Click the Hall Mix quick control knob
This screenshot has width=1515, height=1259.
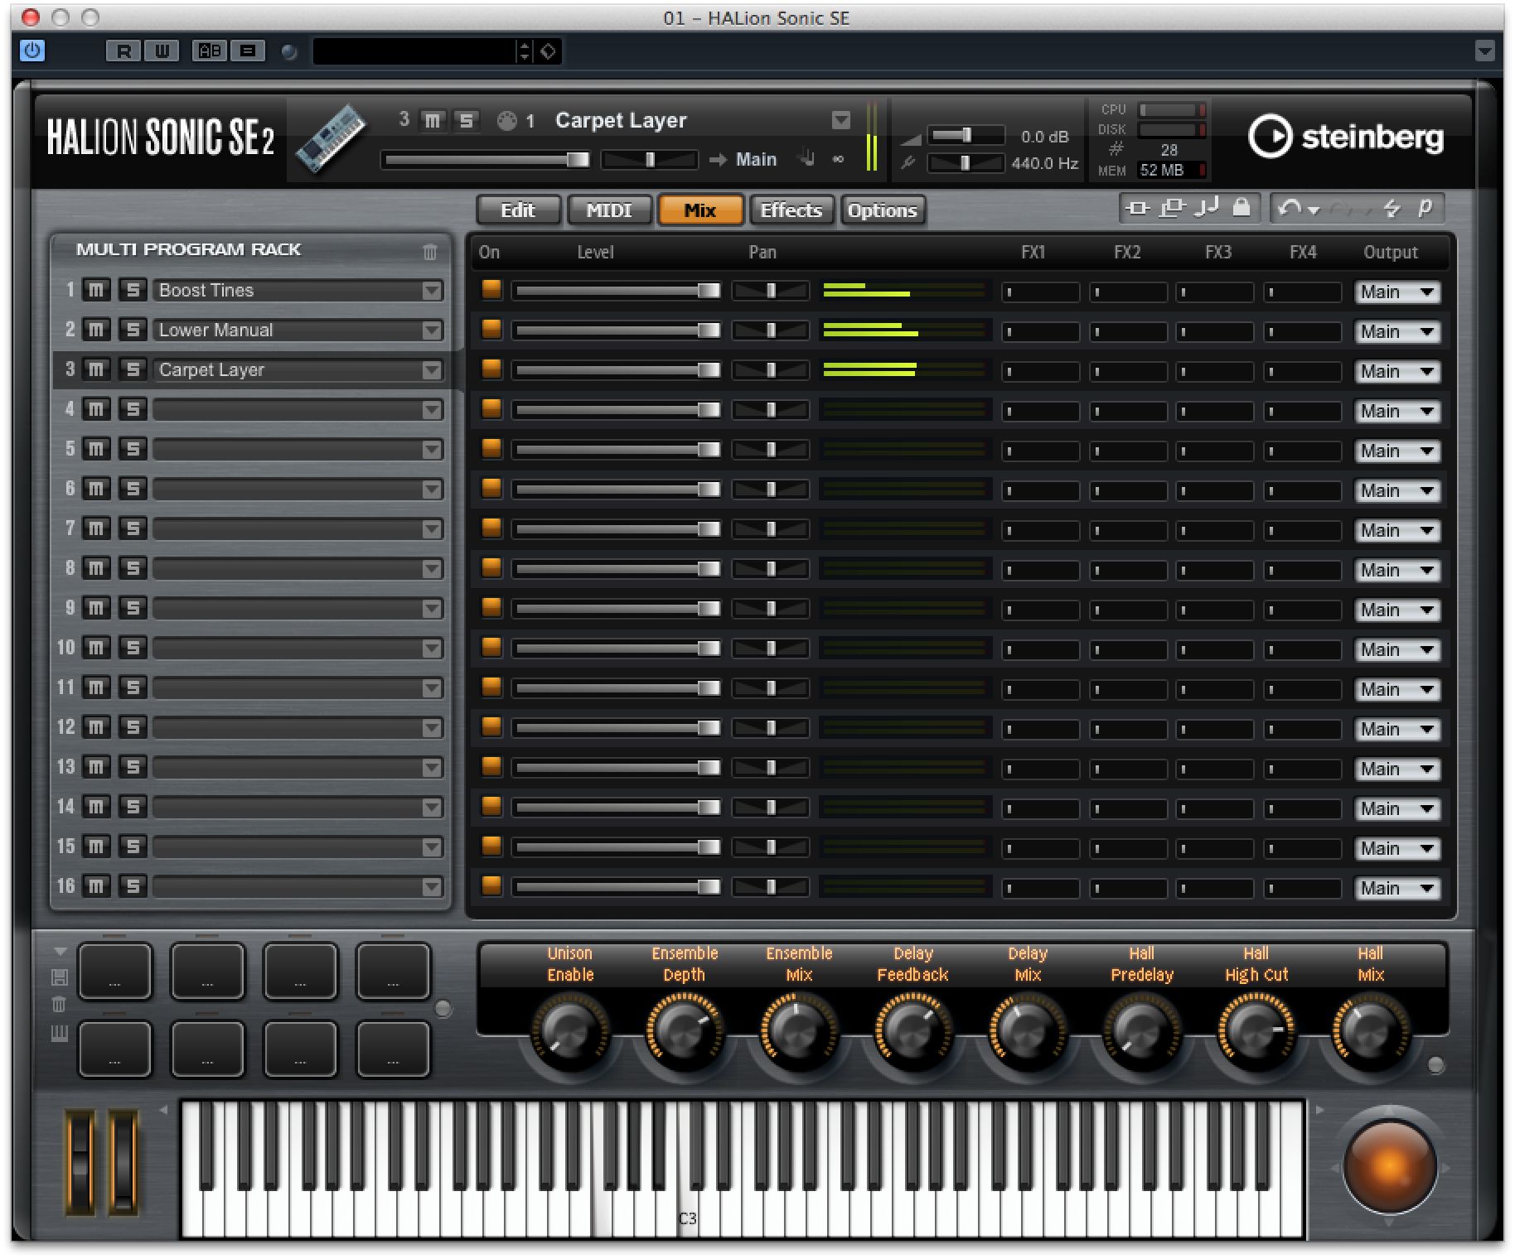point(1370,1031)
